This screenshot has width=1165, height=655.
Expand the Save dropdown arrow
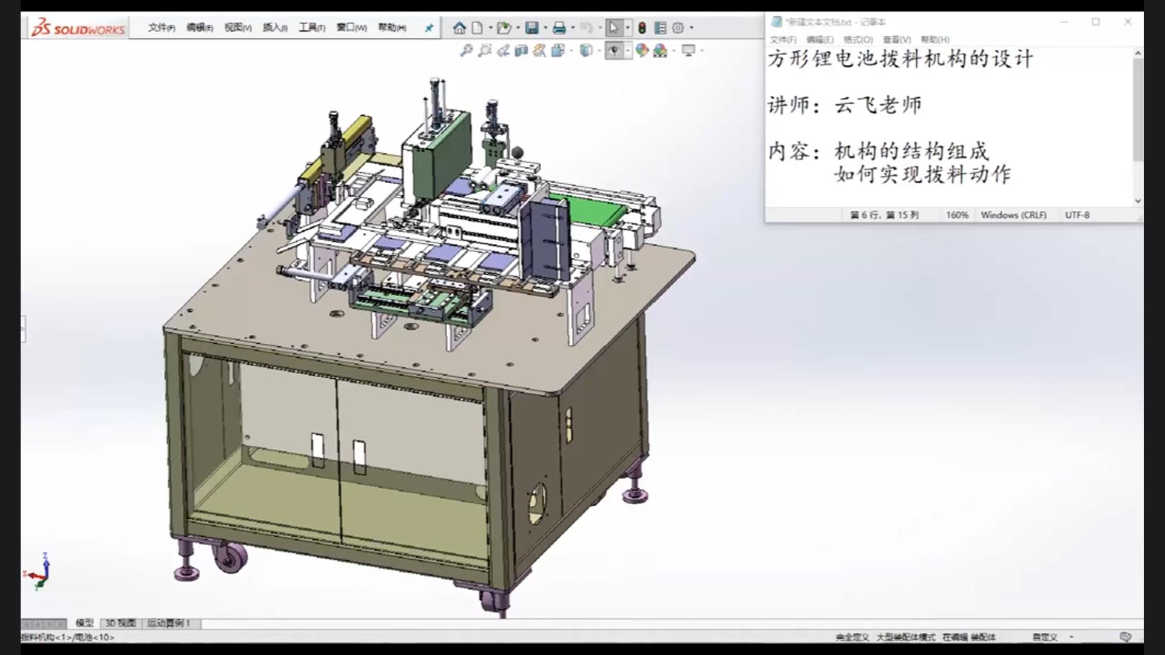545,28
